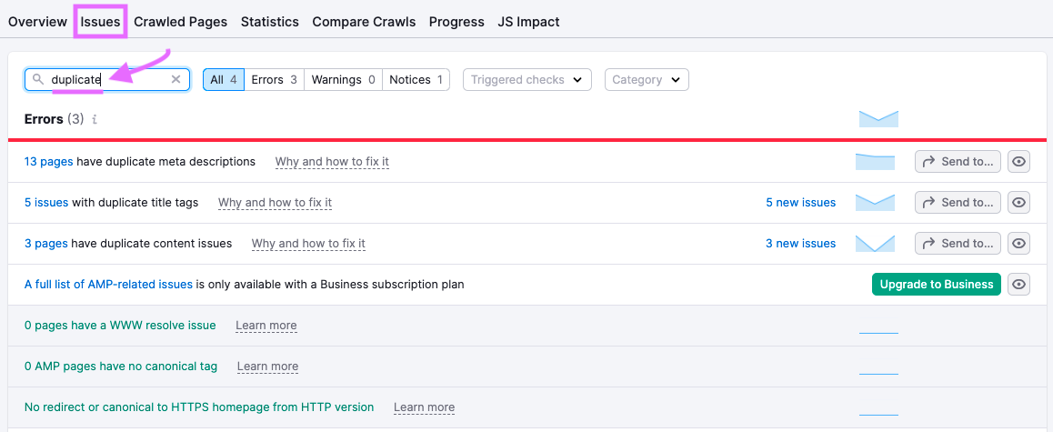Screen dimensions: 1053x432
Task: Switch to the Crawled Pages tab
Action: click(x=180, y=22)
